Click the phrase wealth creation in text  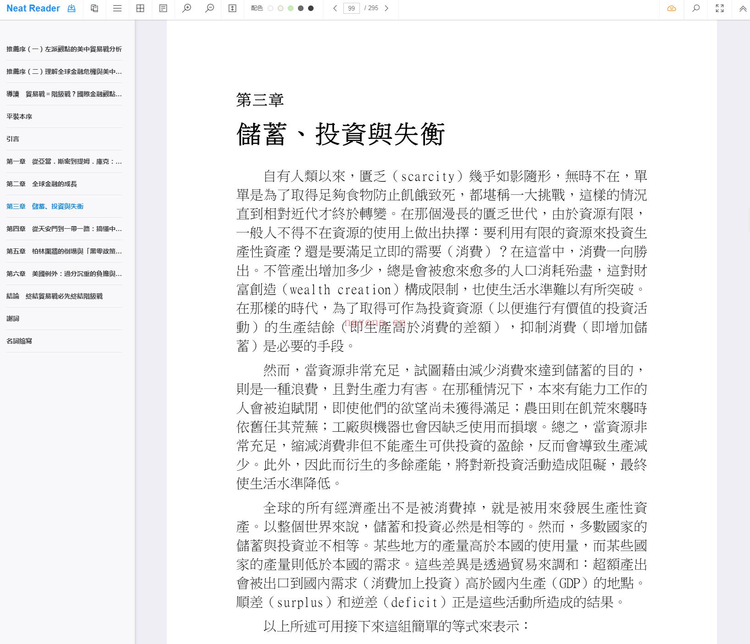(341, 290)
